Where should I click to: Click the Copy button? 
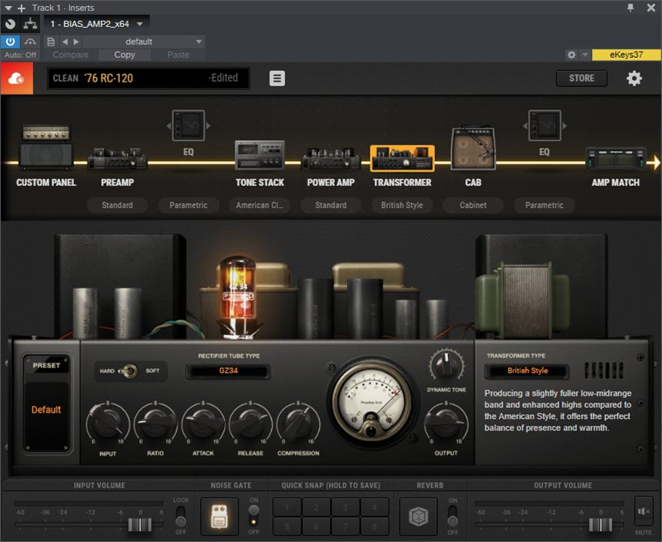[125, 55]
